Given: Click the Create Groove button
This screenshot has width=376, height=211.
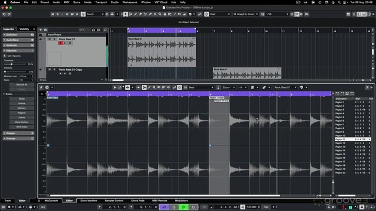Looking at the screenshot, I should click(x=22, y=104).
